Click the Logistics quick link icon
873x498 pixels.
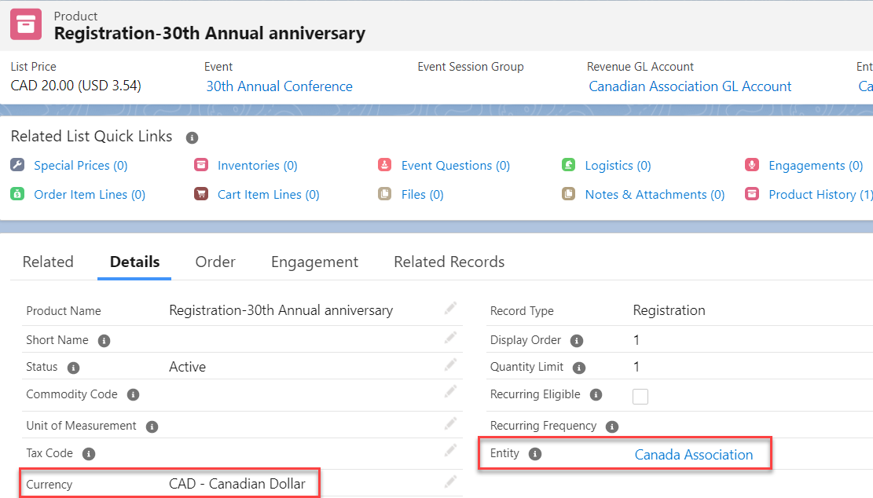(569, 165)
